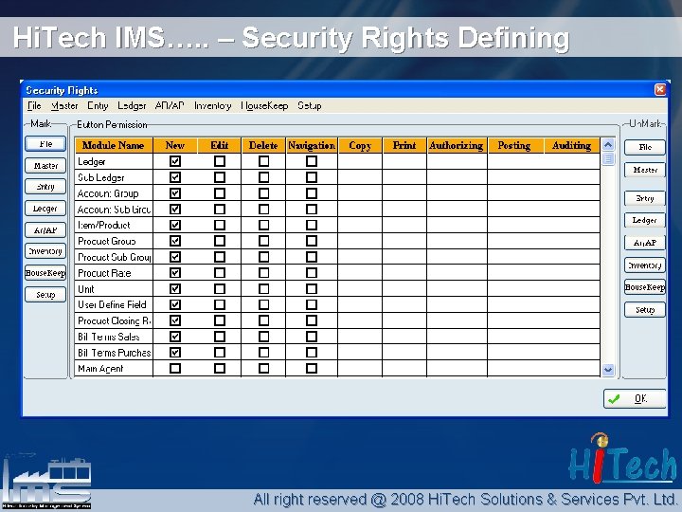Check Delete permission for Sub Ledger row

point(263,177)
